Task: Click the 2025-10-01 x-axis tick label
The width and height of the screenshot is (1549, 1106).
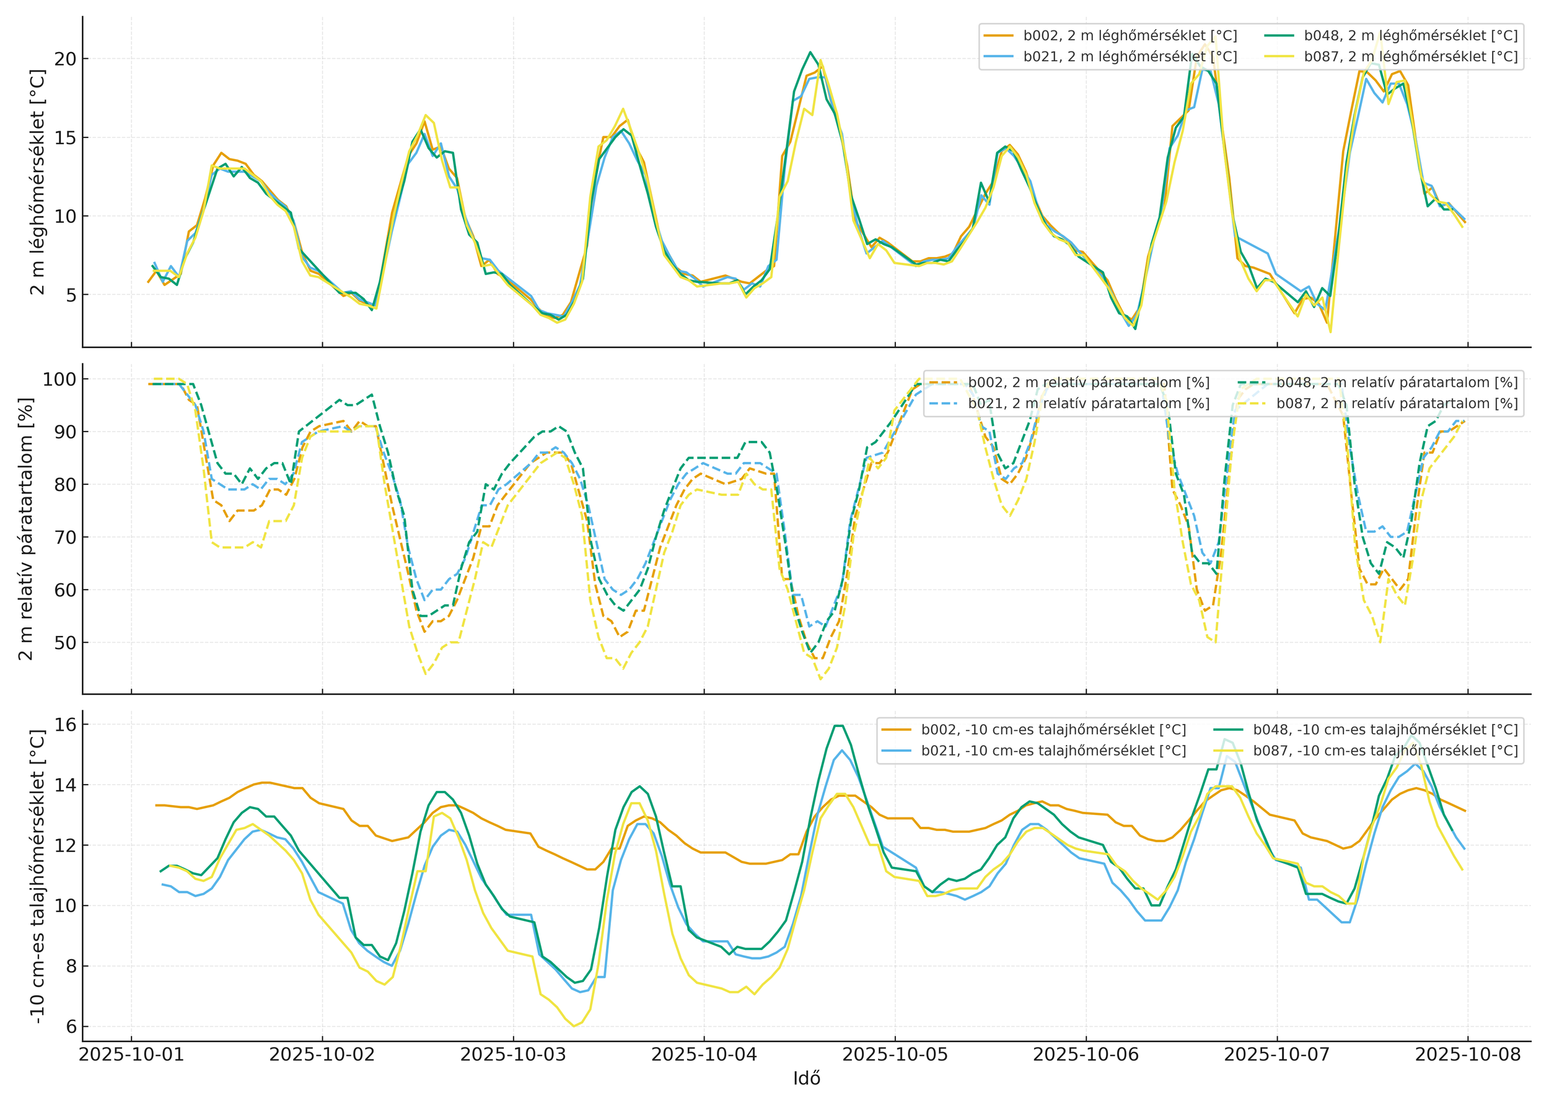Action: (131, 1055)
